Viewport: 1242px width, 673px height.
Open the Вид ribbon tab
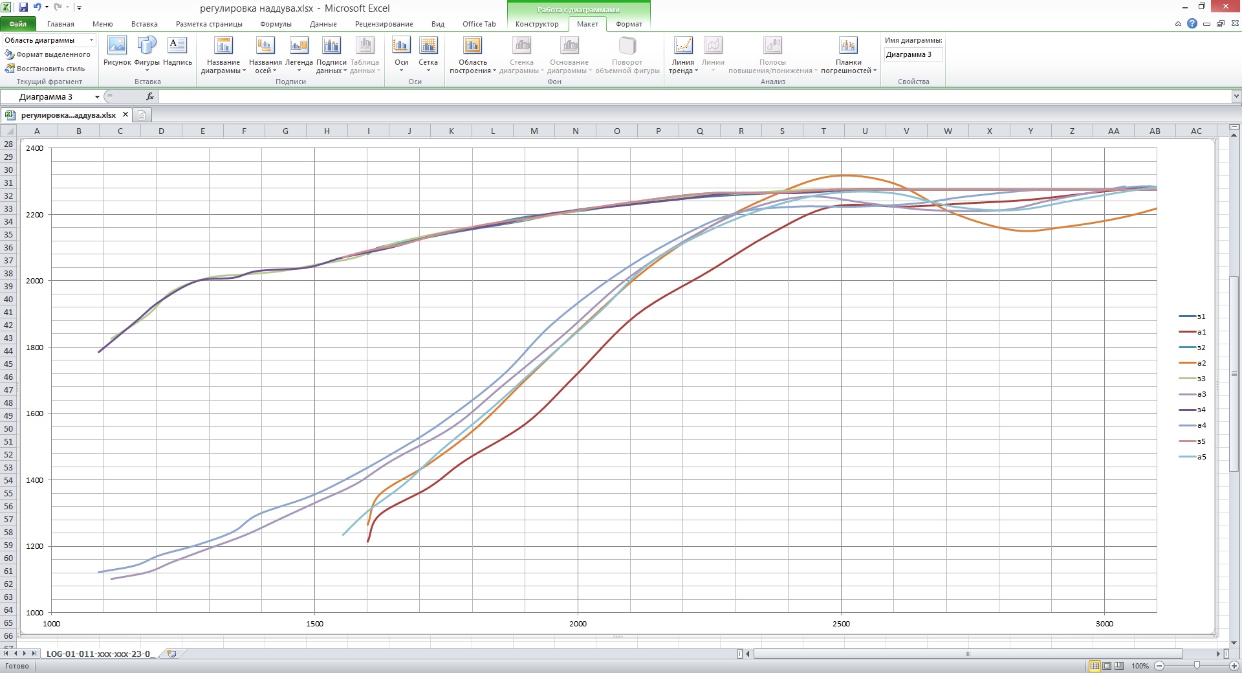438,24
